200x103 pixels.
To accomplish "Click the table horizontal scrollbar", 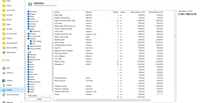I will coord(103,100).
